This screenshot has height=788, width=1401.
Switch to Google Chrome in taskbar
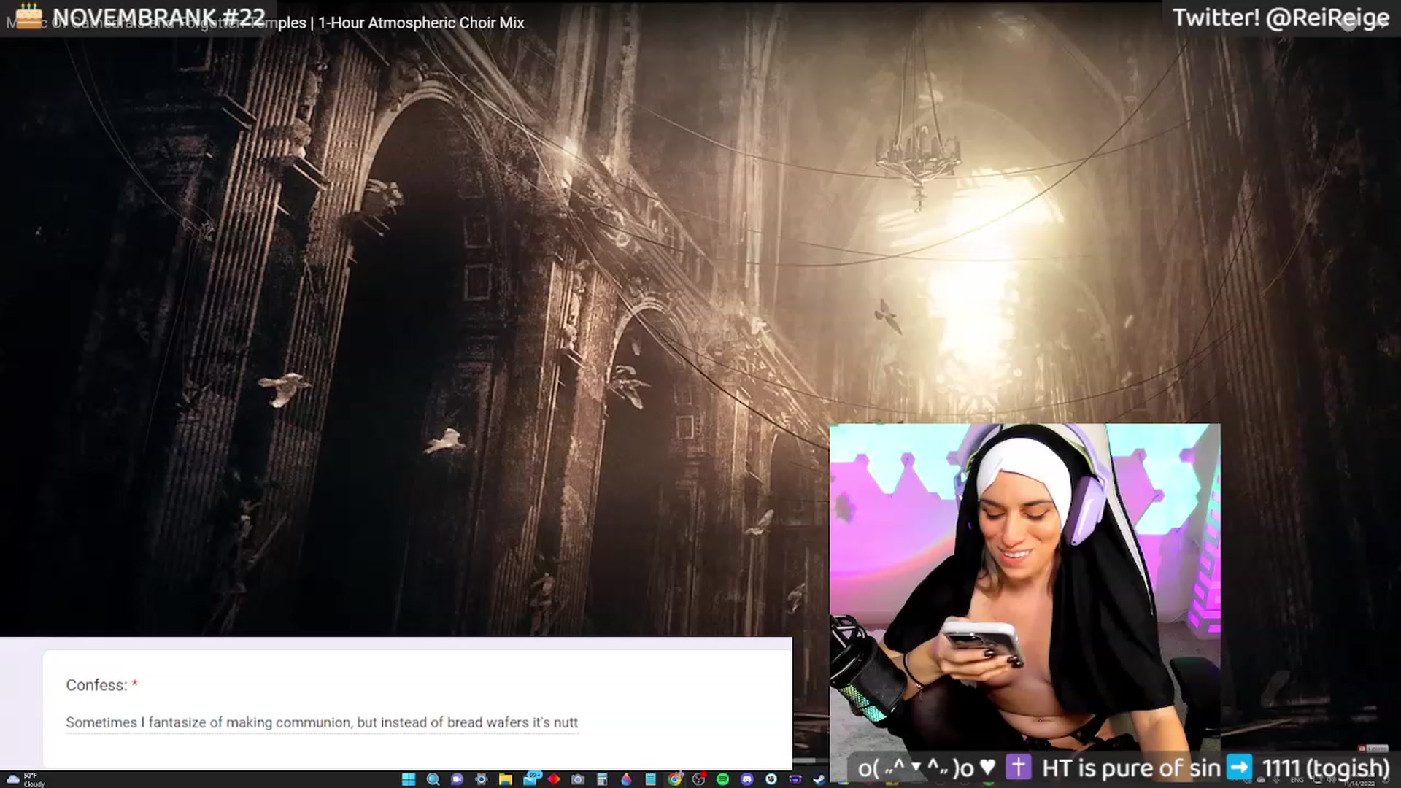click(675, 779)
